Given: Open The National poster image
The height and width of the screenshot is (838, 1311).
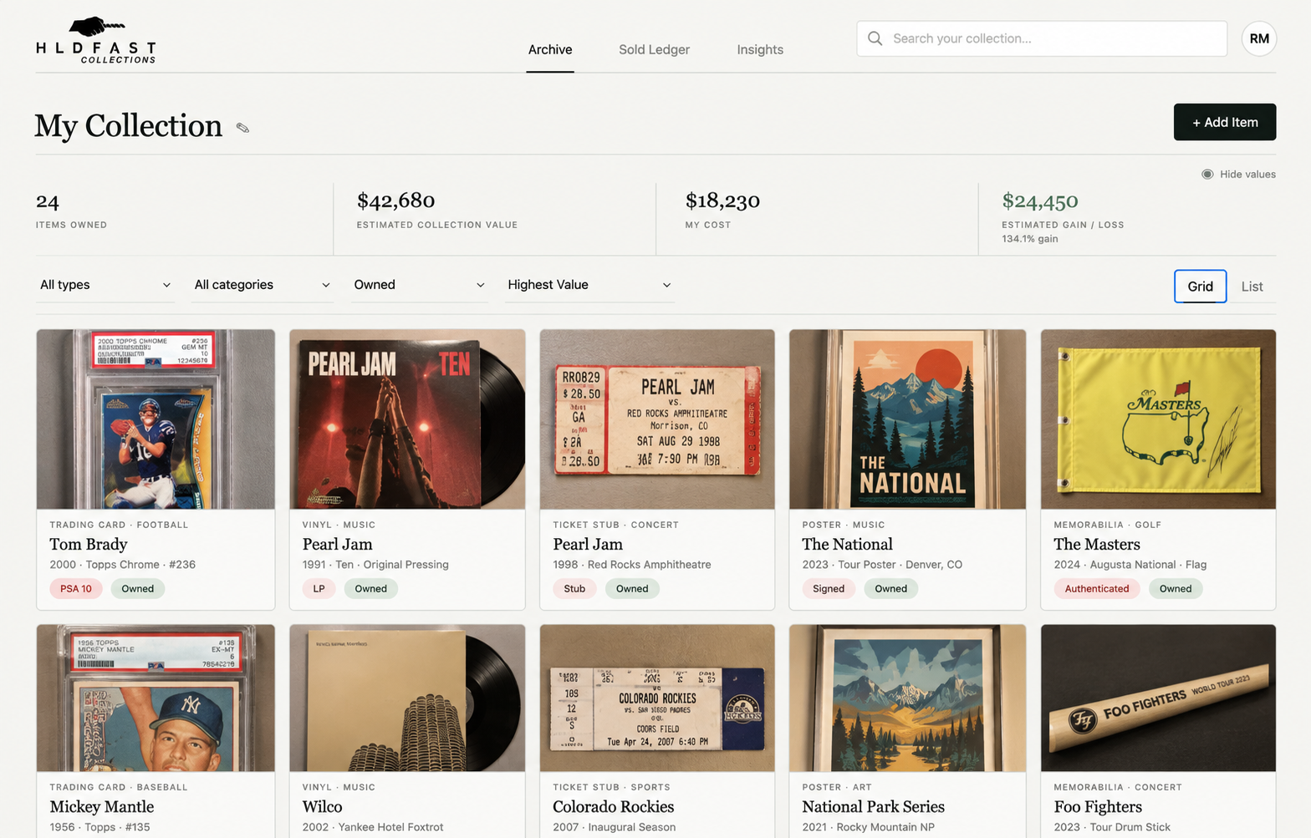Looking at the screenshot, I should coord(907,419).
